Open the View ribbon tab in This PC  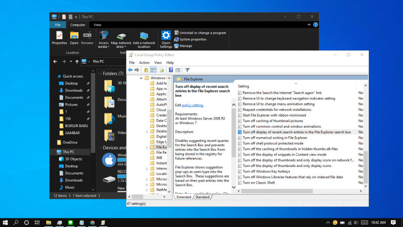pyautogui.click(x=97, y=25)
